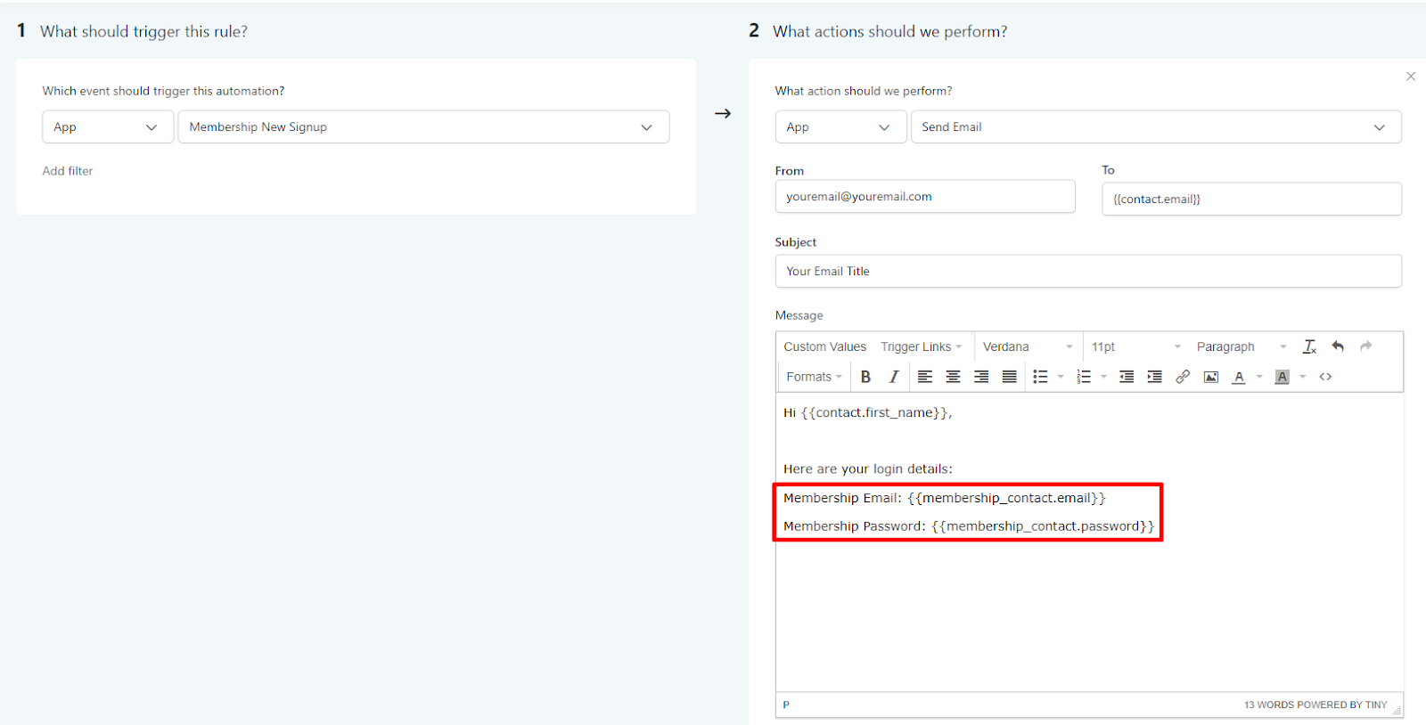Expand the Send Email action dropdown
This screenshot has height=725, width=1426.
(x=1155, y=127)
